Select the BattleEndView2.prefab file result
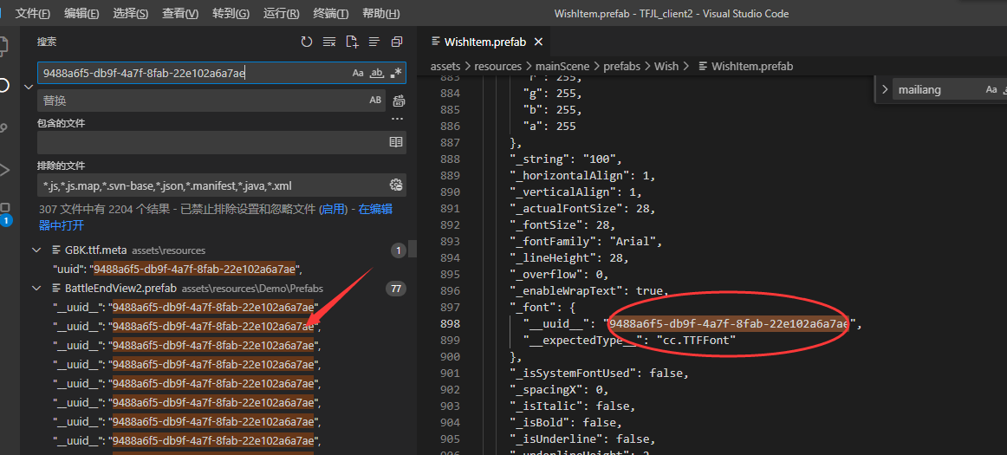Image resolution: width=1007 pixels, height=455 pixels. pos(120,289)
